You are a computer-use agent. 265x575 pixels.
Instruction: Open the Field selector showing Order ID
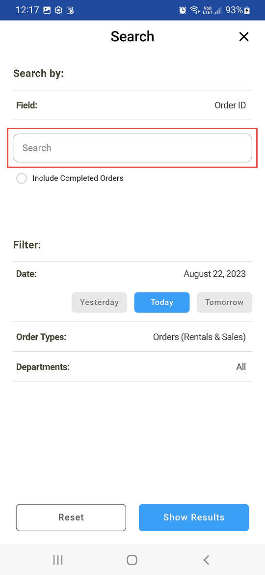tap(132, 105)
